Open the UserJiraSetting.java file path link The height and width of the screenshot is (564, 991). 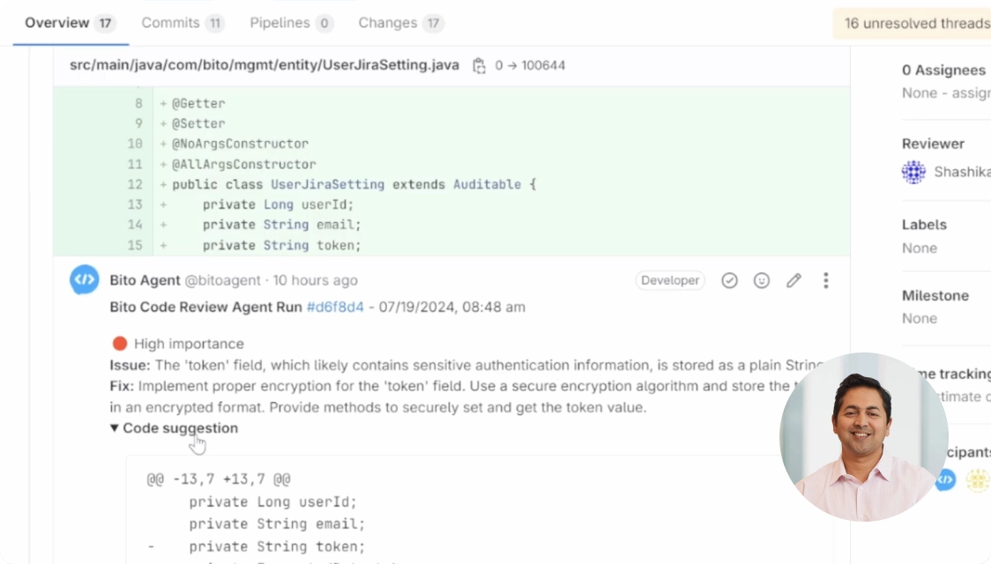[x=265, y=65]
